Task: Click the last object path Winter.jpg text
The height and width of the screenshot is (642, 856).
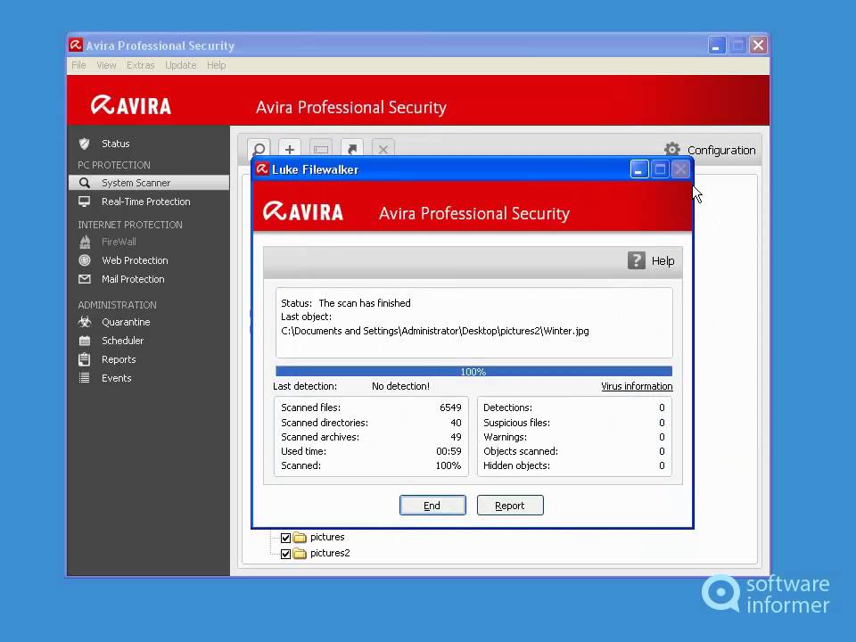Action: pyautogui.click(x=434, y=331)
